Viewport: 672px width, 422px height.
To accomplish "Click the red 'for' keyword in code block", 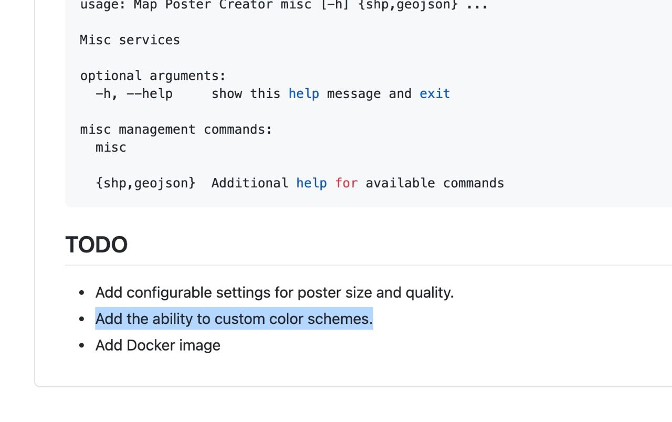I will click(346, 183).
